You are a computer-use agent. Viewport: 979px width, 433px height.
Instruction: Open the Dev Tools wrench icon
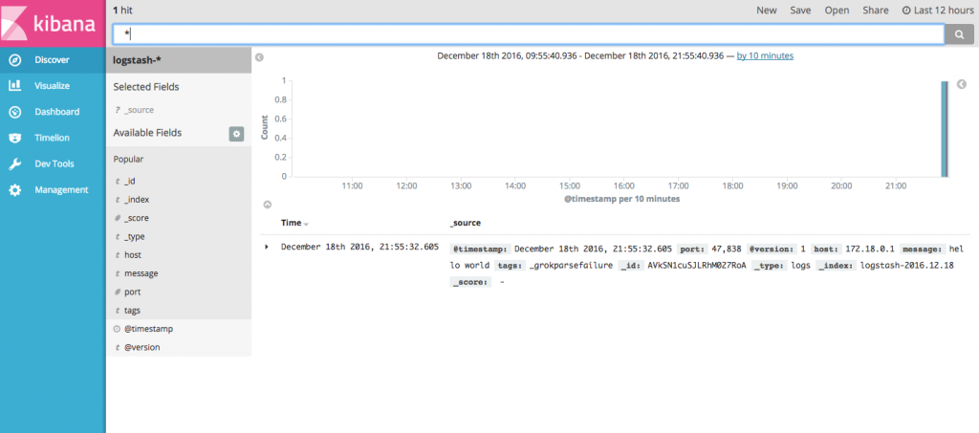(15, 164)
